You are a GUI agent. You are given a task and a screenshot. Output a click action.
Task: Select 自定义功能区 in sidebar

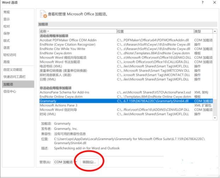13,70
